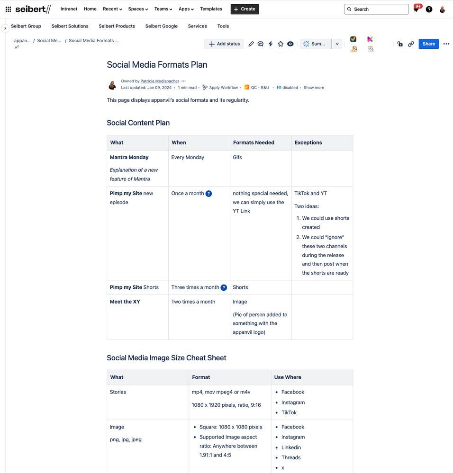Viewport: 453px width, 473px height.
Task: Open the Seibert Solutions menu item
Action: coord(70,26)
